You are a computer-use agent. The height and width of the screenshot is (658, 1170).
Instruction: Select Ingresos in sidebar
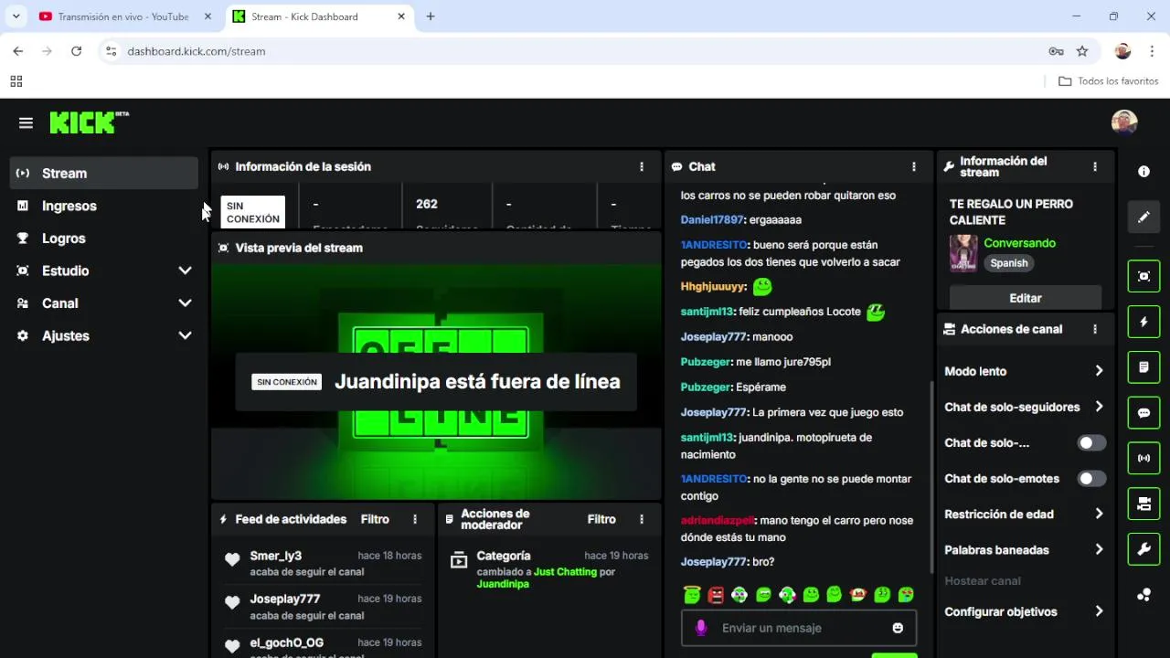104,206
